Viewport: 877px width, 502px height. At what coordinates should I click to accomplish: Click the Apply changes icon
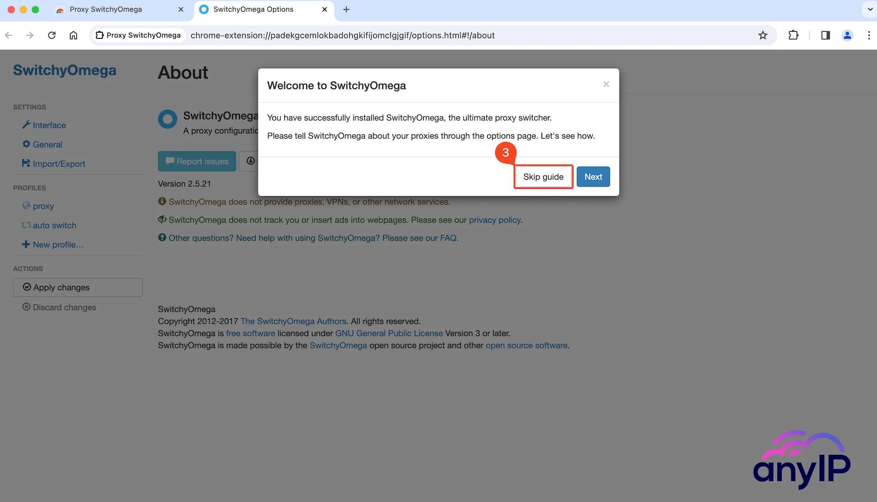tap(26, 287)
